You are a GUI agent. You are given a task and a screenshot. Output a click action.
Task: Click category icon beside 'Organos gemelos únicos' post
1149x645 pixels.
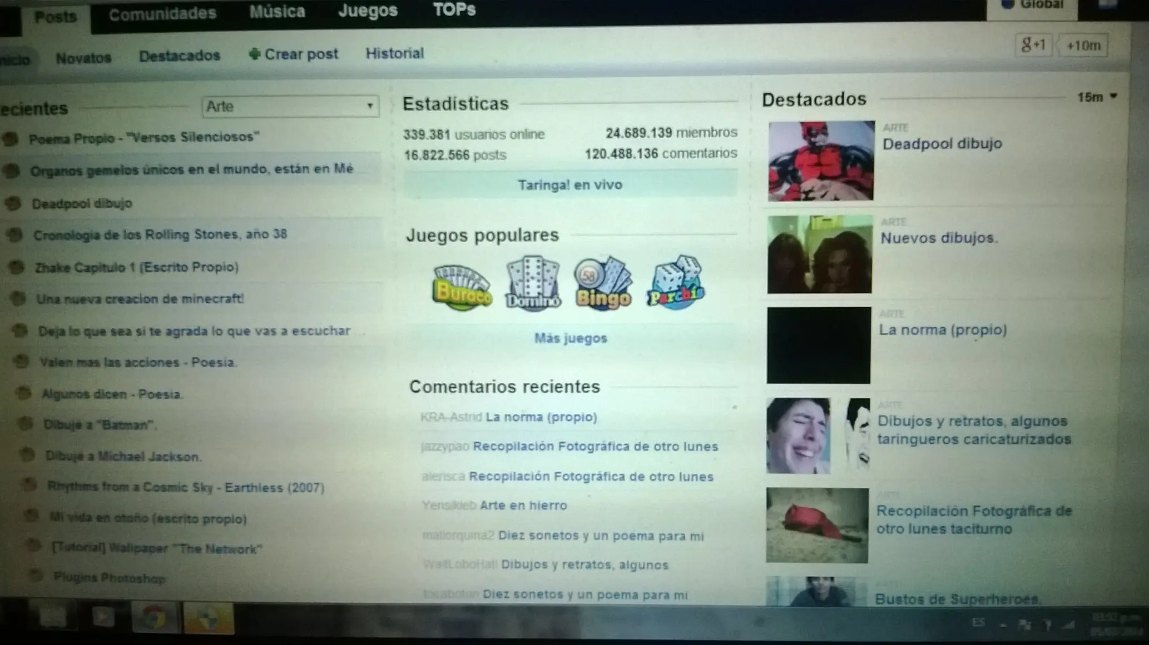click(12, 171)
